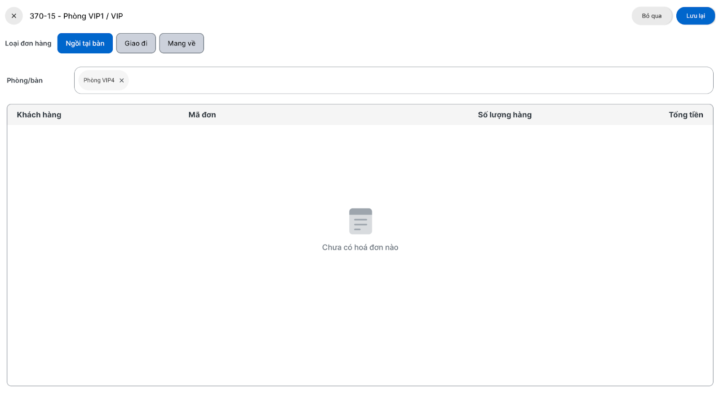719x393 pixels.
Task: Click the empty invoice document icon
Action: (360, 221)
